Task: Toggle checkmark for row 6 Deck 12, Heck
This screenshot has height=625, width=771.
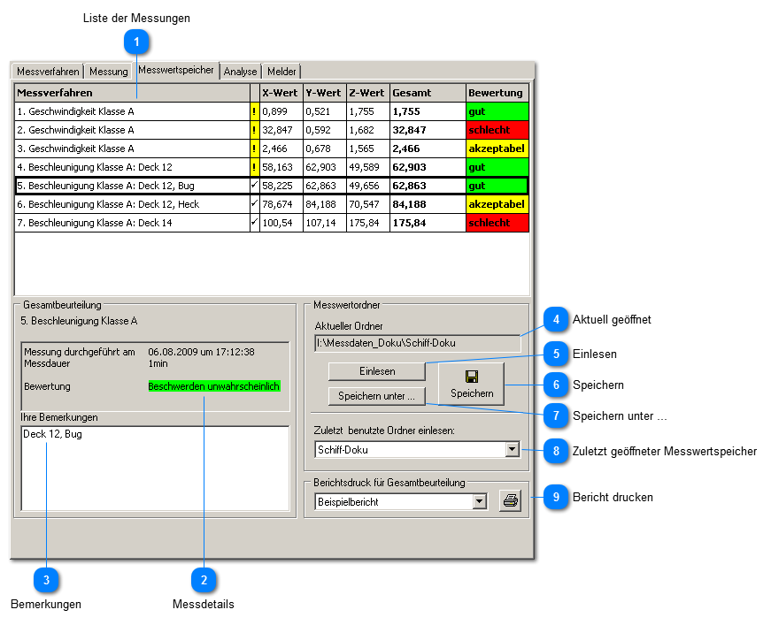Action: [255, 204]
